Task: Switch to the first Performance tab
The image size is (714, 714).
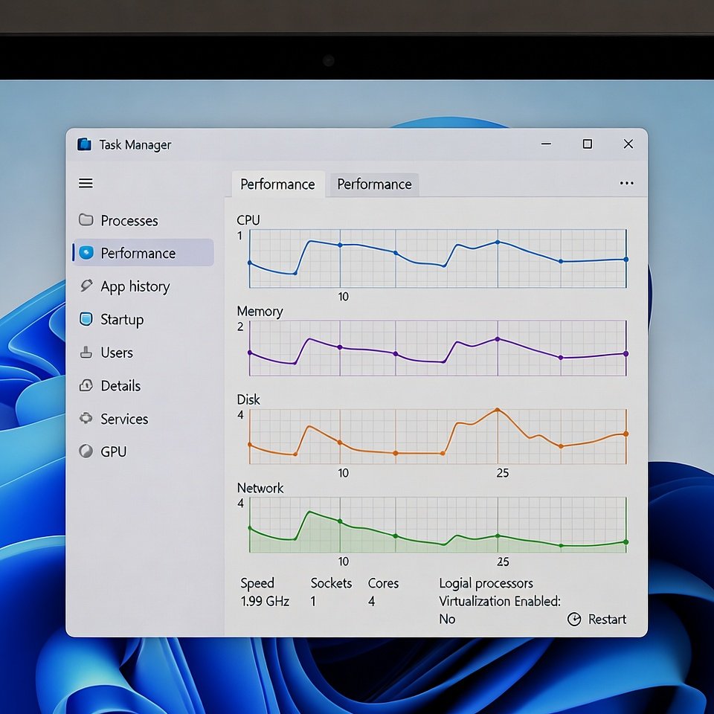Action: pyautogui.click(x=277, y=184)
